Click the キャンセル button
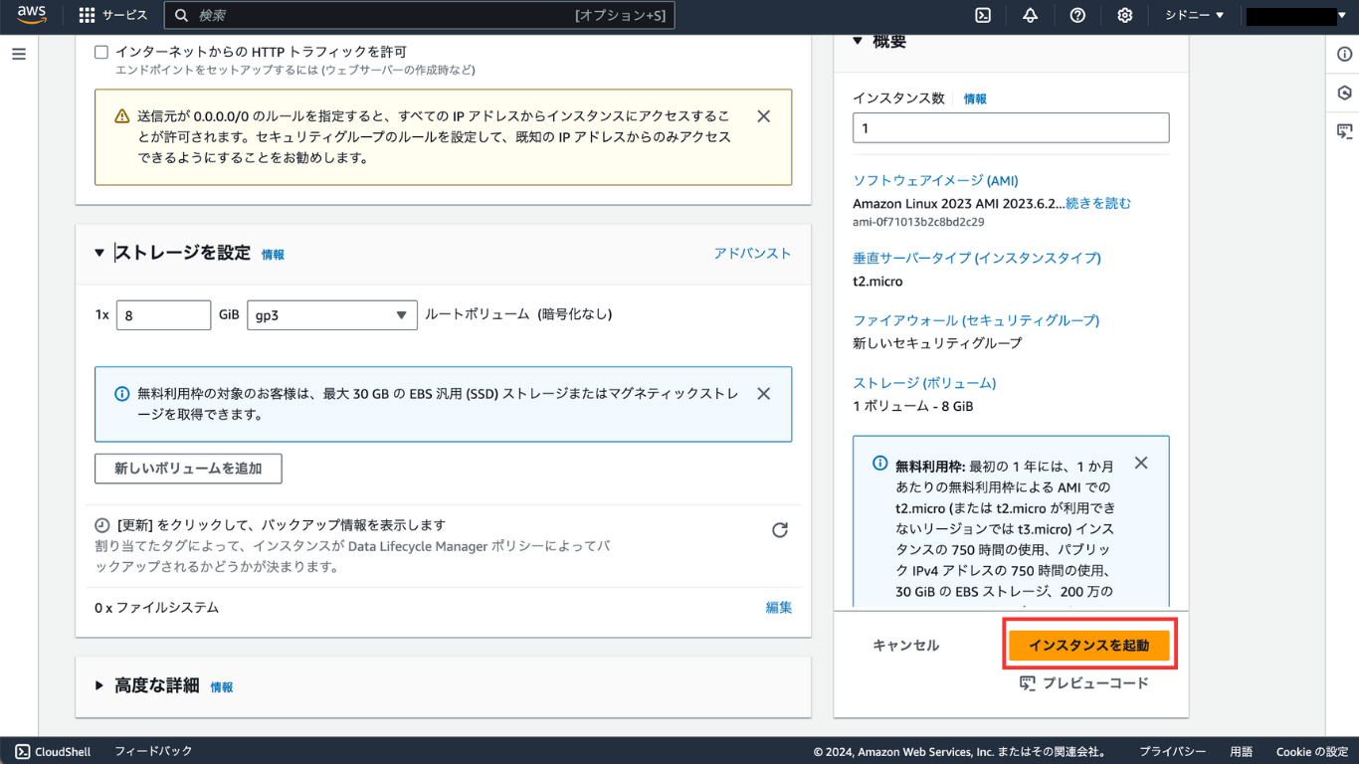Viewport: 1359px width, 764px height. point(905,646)
